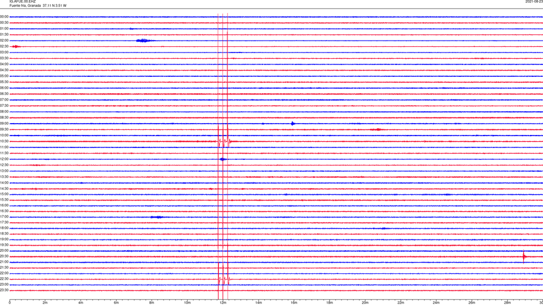Viewport: 543px width, 305px height.
Task: Select the 00:00 trace time label
Action: 5,16
